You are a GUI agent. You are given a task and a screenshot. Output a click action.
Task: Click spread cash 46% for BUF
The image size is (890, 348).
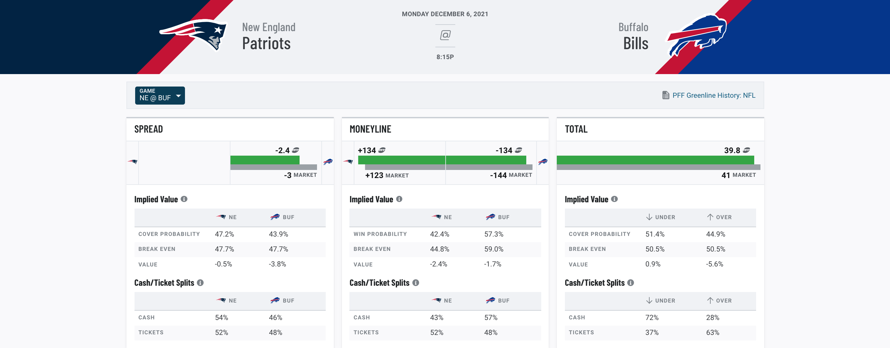[276, 317]
